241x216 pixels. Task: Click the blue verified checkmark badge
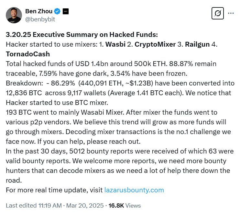pos(57,11)
